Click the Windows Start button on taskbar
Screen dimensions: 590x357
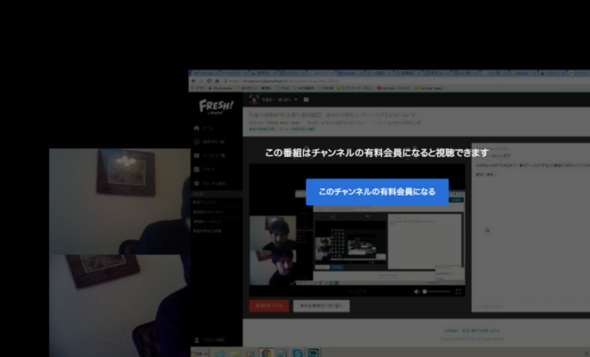[198, 352]
